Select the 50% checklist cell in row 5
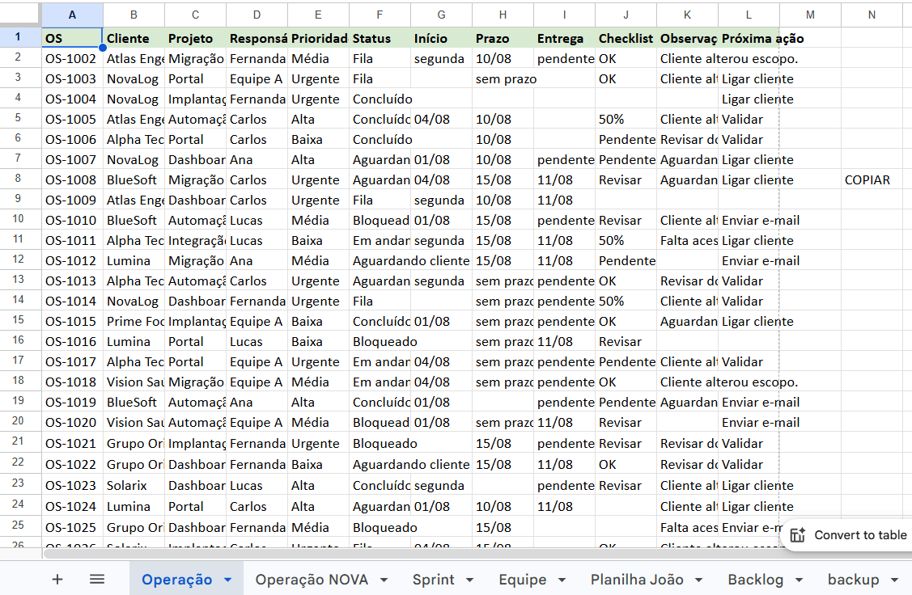The width and height of the screenshot is (912, 595). tap(626, 120)
